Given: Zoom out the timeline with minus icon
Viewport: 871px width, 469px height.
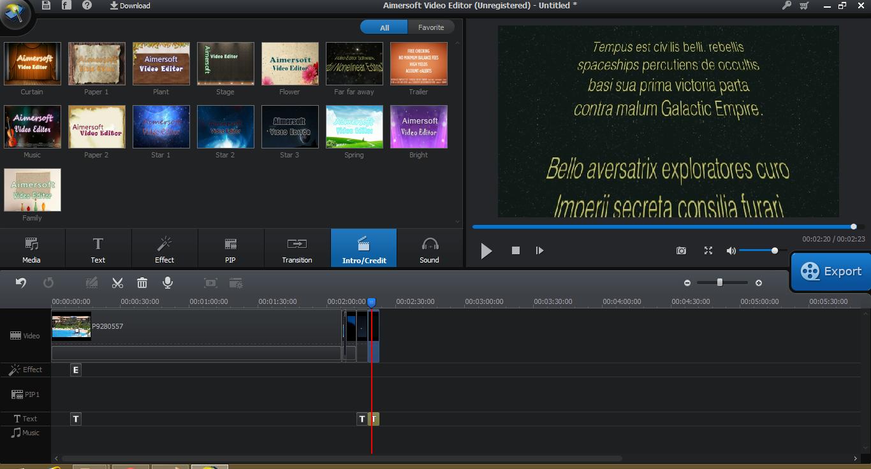Looking at the screenshot, I should click(x=687, y=283).
